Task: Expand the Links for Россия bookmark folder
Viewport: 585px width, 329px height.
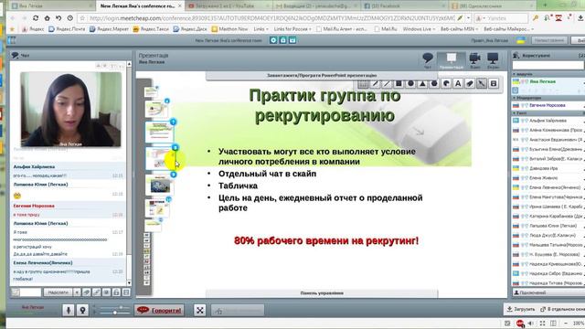Action: (292, 28)
